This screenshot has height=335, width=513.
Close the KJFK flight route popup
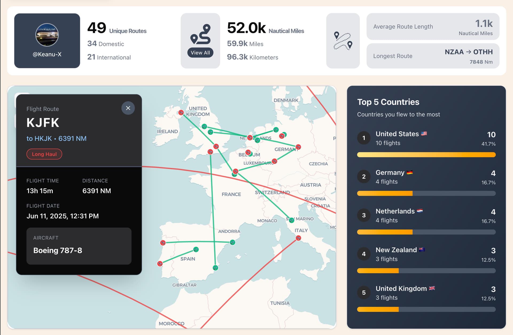(x=128, y=108)
